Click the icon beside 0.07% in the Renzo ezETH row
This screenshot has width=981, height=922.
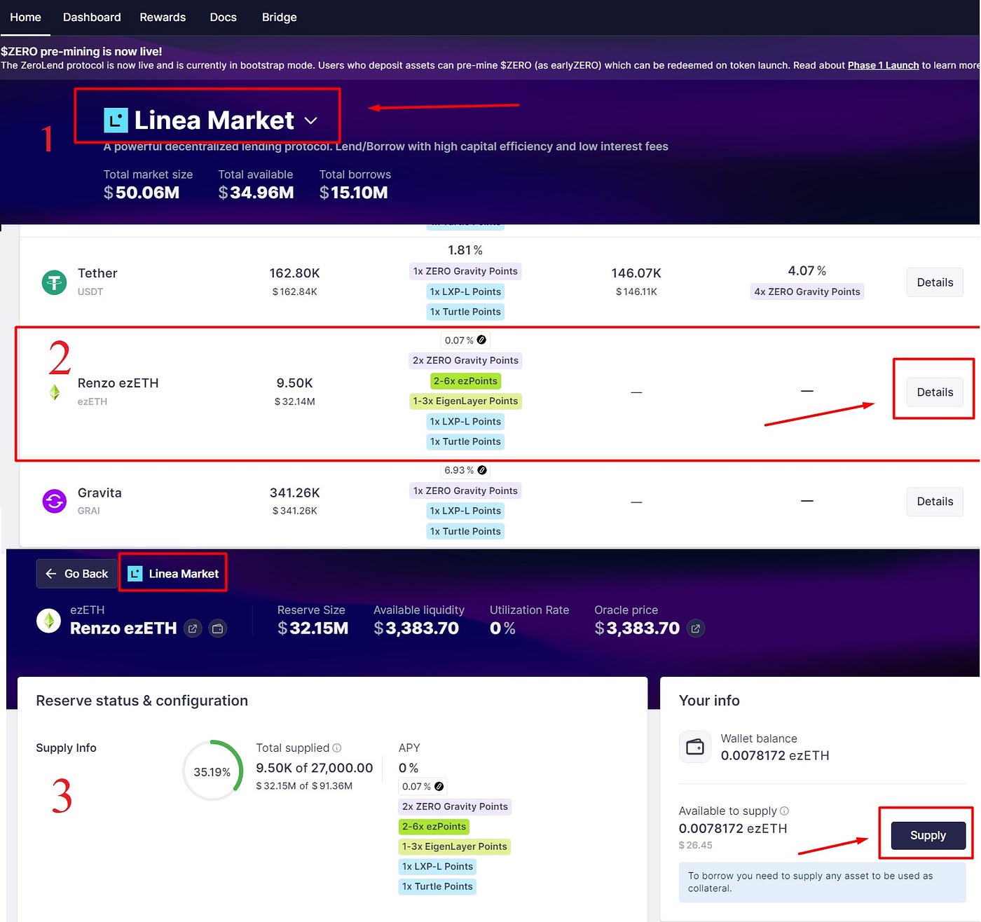(481, 340)
